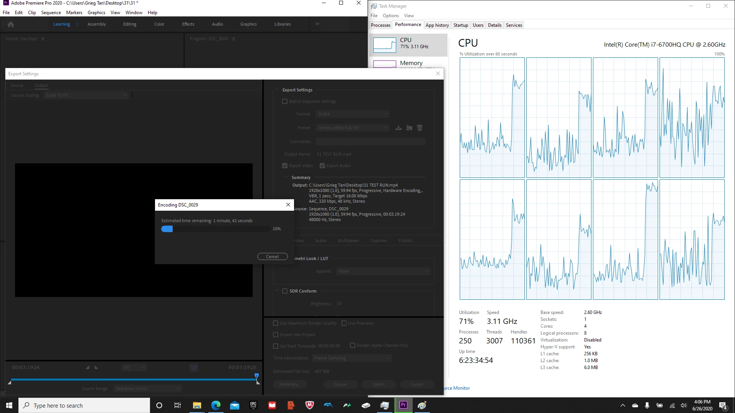The image size is (735, 413).
Task: Click the Delete Preset trash icon
Action: [x=420, y=128]
